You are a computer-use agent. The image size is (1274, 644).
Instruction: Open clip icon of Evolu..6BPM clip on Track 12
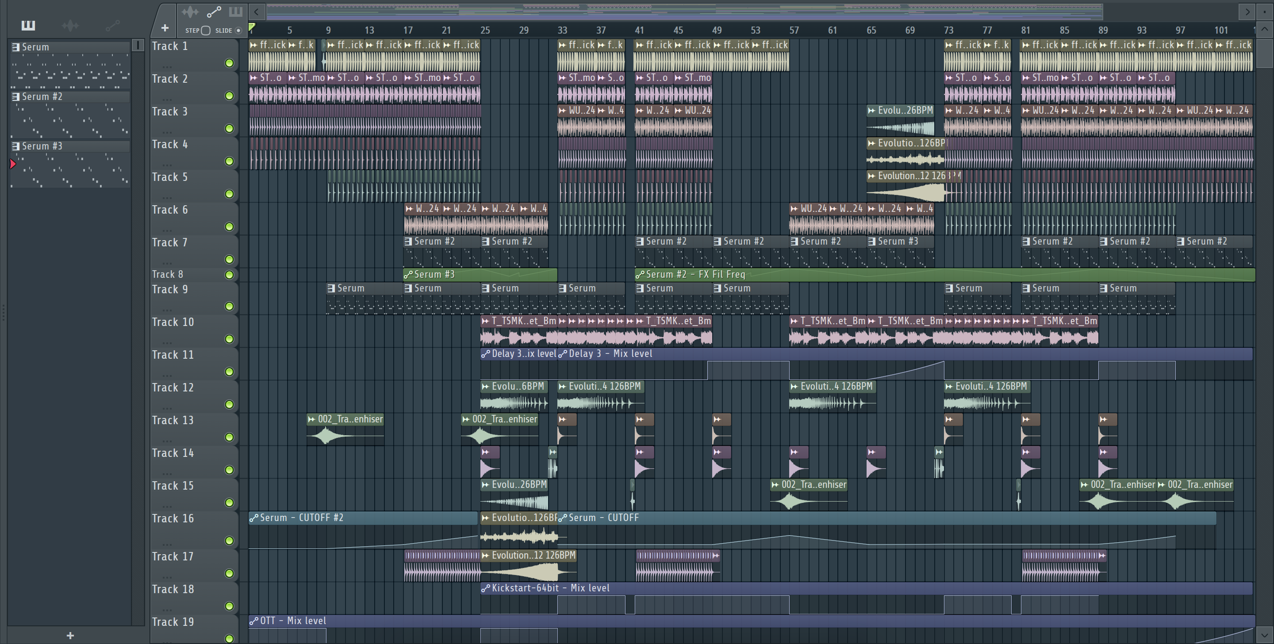[485, 386]
